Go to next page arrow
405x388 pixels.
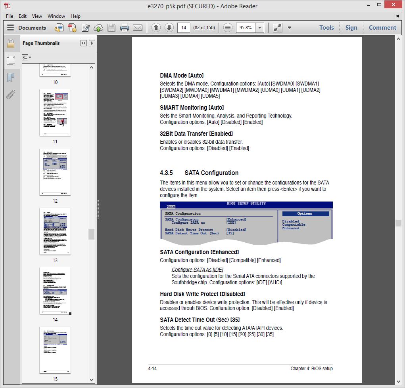coord(169,27)
